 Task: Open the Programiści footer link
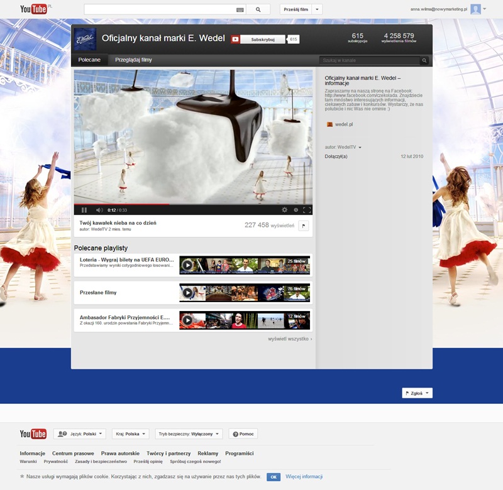(240, 454)
